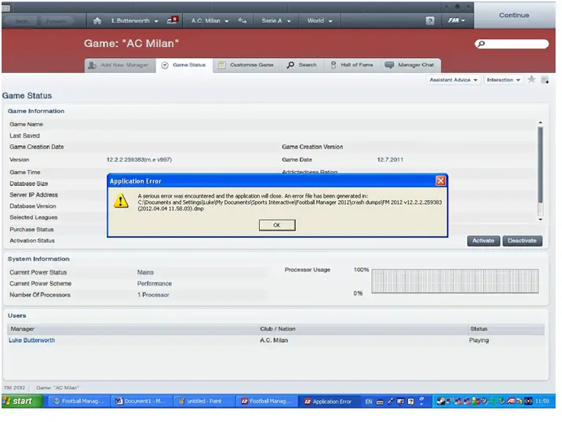
Task: Click the Club / Nation column header
Action: [363, 329]
